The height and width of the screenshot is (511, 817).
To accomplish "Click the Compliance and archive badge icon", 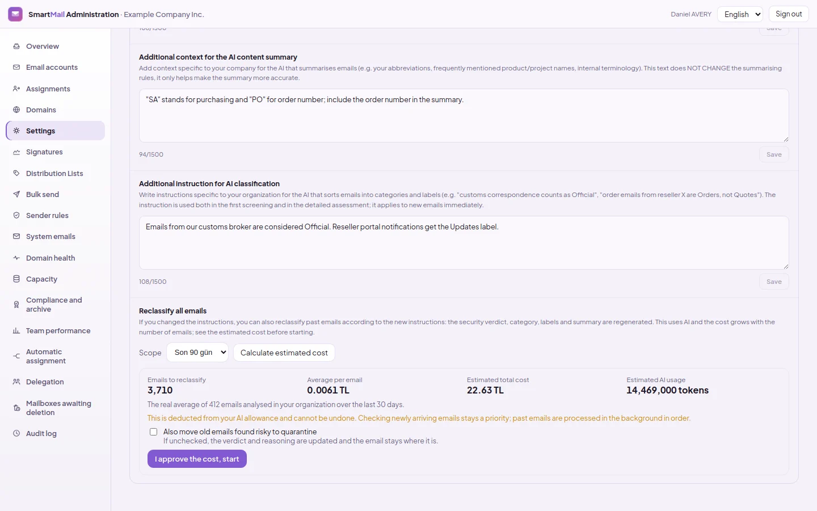I will tap(16, 305).
